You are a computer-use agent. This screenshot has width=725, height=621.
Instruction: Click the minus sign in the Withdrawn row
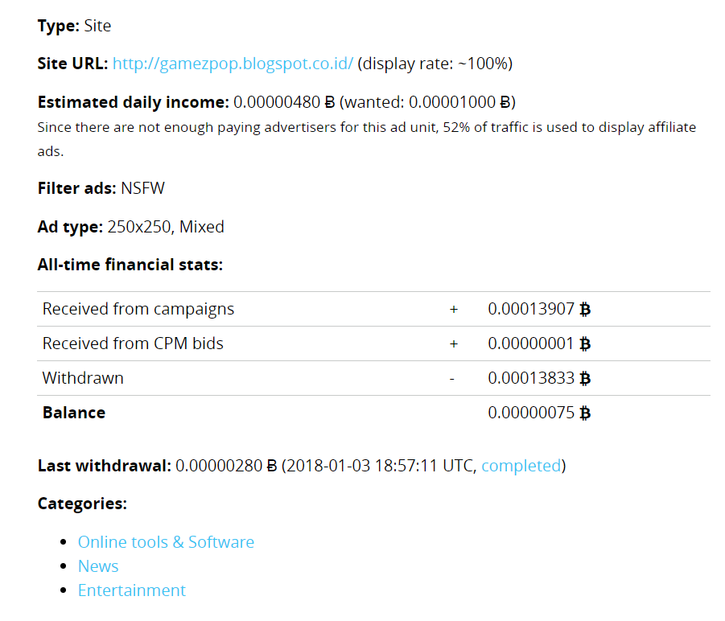coord(452,380)
